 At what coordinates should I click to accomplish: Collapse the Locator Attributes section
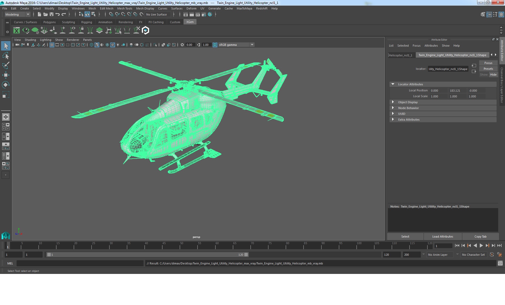coord(393,84)
